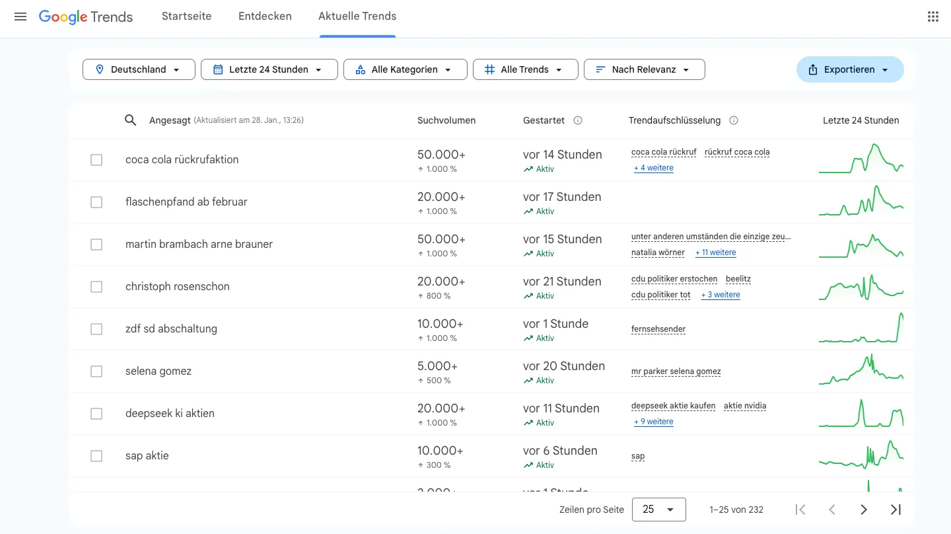Select the sap aktie checkbox
Image resolution: width=951 pixels, height=534 pixels.
tap(96, 456)
